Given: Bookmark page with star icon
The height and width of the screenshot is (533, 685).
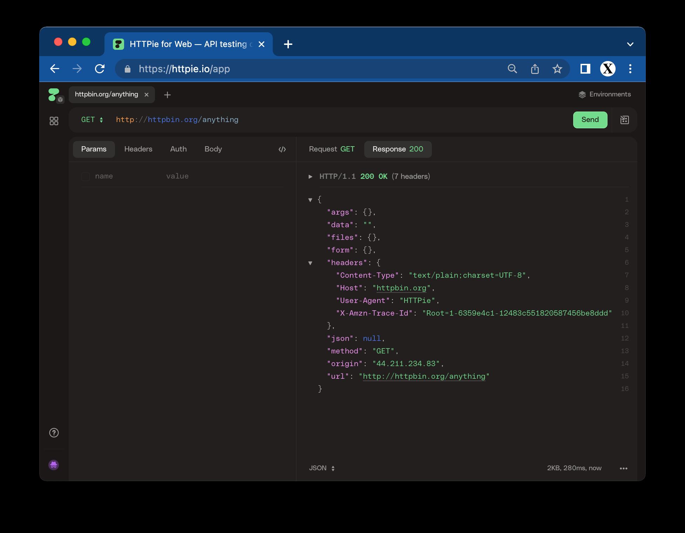Looking at the screenshot, I should pos(557,69).
